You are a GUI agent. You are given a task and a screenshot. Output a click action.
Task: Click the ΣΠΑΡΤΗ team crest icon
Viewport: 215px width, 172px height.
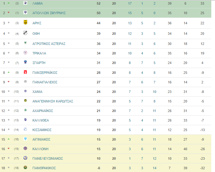25,62
